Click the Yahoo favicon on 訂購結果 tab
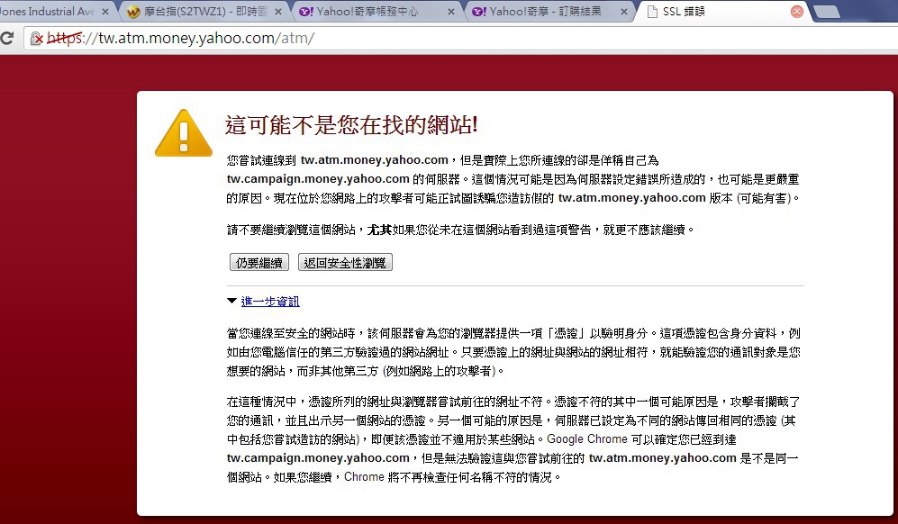Screen dimensions: 898x524 click(x=479, y=12)
